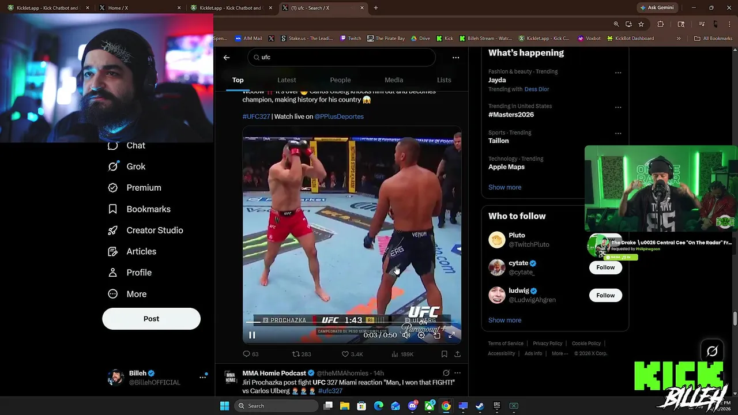
Task: Open options for Jayda trend
Action: click(x=618, y=73)
